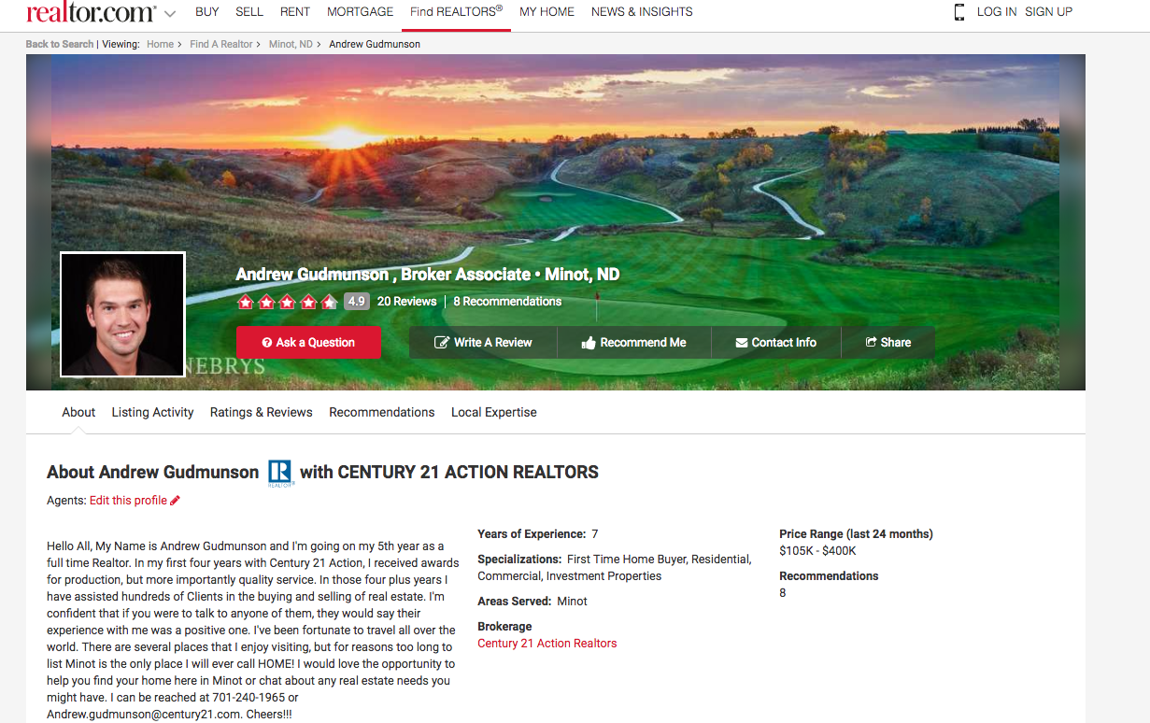Image resolution: width=1150 pixels, height=723 pixels.
Task: Open the 8 Recommendations link
Action: coord(507,302)
